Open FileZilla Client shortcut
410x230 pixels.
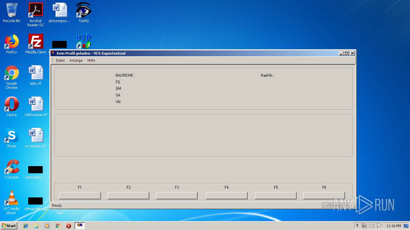click(x=36, y=44)
